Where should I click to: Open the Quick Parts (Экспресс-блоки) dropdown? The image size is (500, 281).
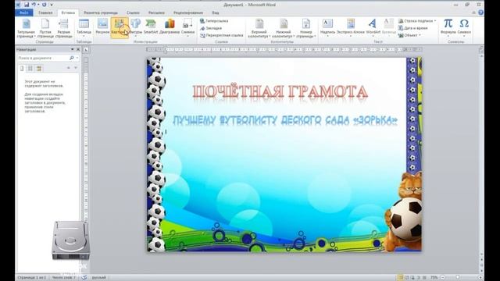351,28
